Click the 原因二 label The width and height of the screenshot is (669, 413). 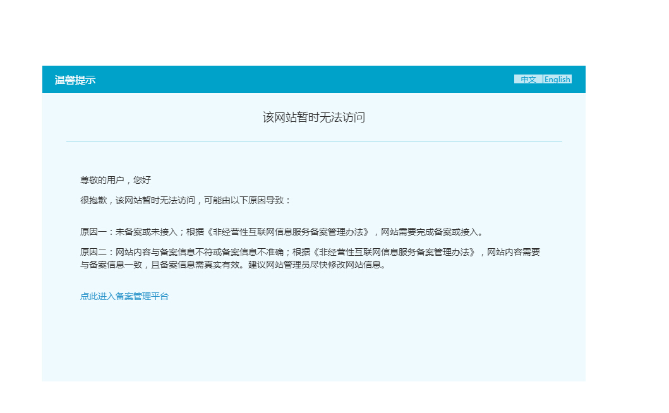point(93,252)
